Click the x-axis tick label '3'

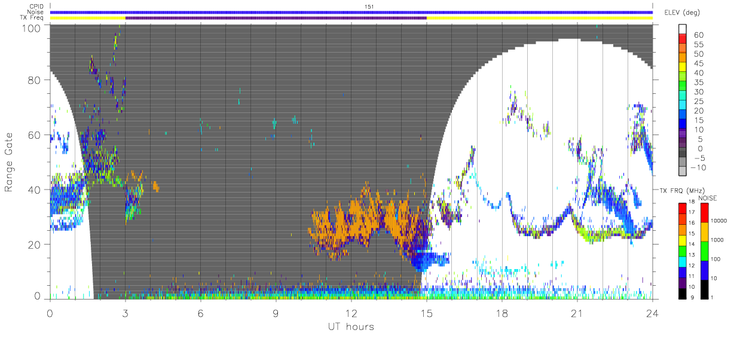click(125, 313)
